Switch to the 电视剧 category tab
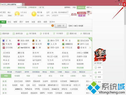 17,76
